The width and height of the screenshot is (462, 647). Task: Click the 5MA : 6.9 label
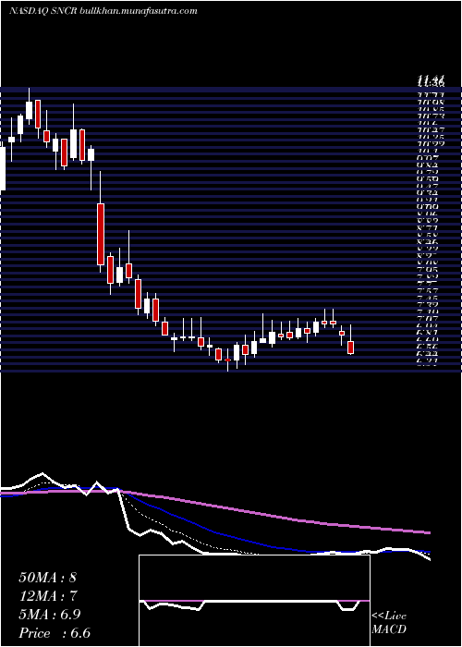[50, 615]
